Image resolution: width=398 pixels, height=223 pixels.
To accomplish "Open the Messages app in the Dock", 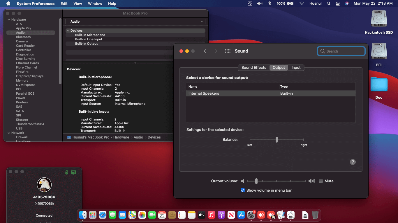I will click(112, 215).
